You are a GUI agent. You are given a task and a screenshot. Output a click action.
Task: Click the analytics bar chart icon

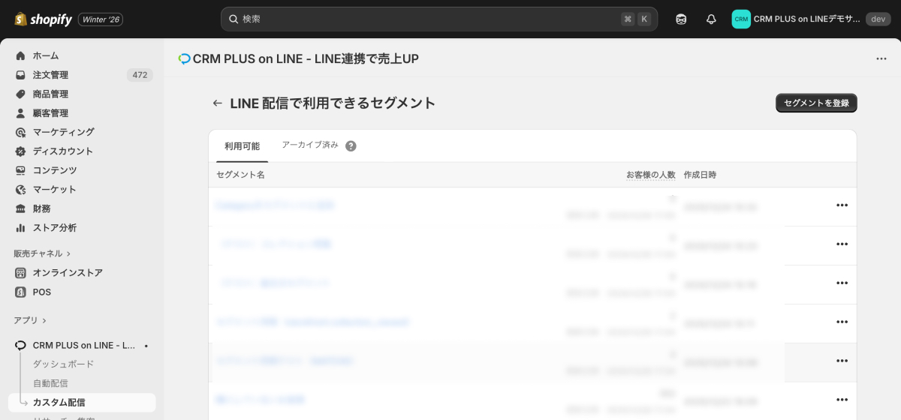(20, 227)
